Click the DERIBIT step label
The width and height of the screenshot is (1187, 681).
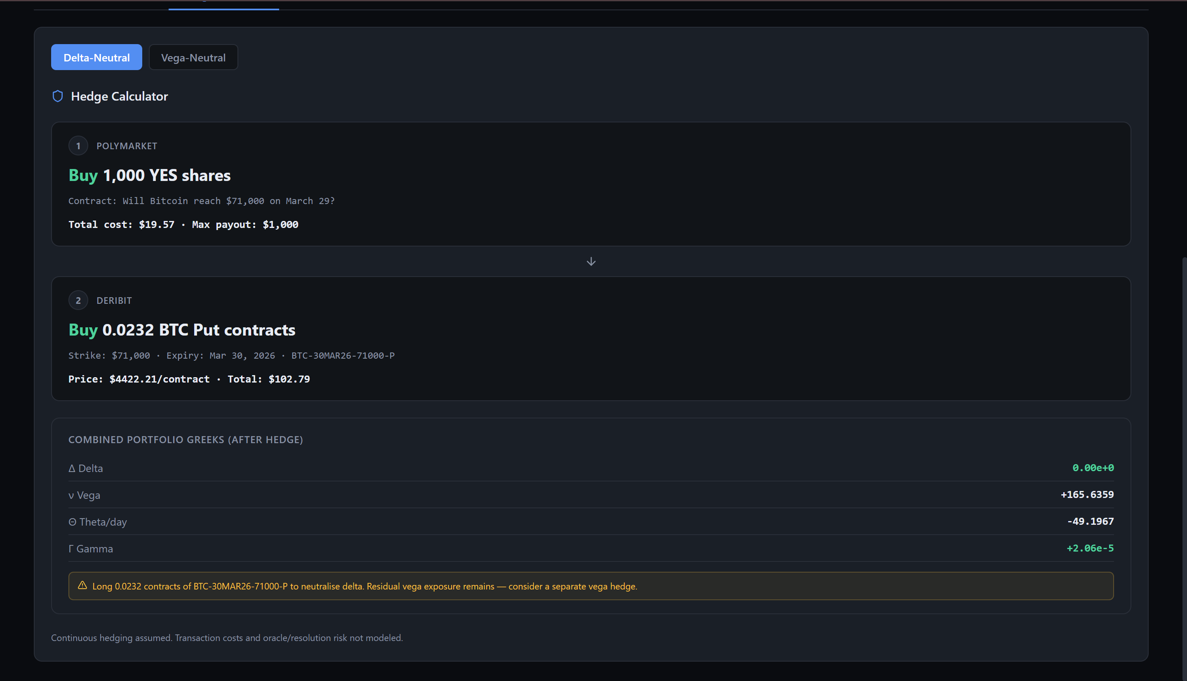(x=114, y=300)
